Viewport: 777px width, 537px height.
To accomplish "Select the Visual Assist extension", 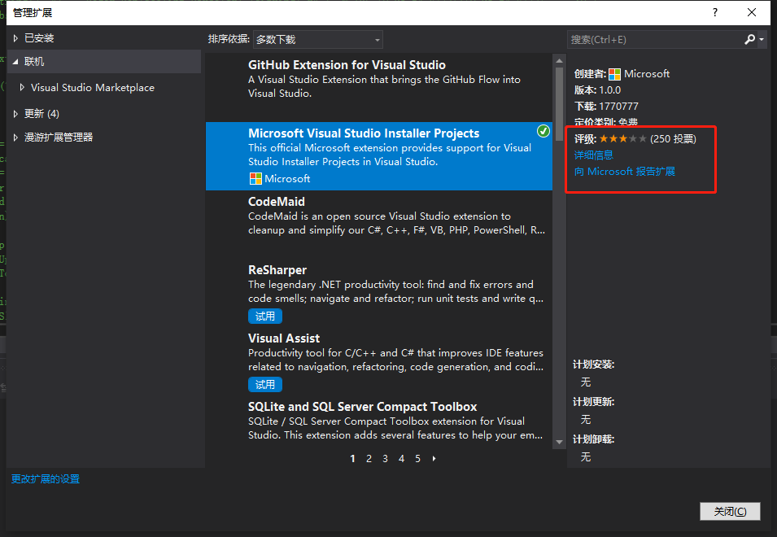I will pyautogui.click(x=379, y=361).
